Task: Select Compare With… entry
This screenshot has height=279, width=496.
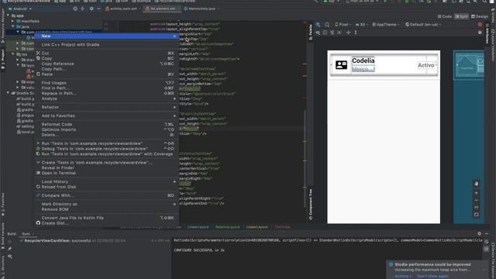Action: (107, 195)
